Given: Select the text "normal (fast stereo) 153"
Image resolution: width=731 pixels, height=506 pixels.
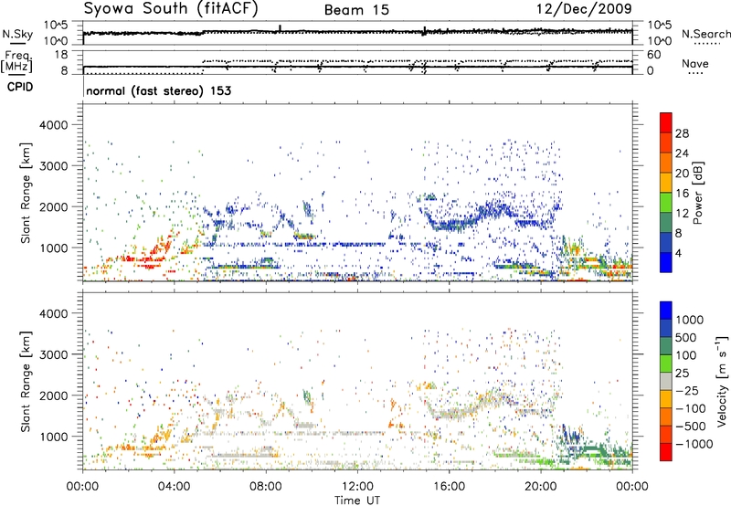Looking at the screenshot, I should pos(158,90).
